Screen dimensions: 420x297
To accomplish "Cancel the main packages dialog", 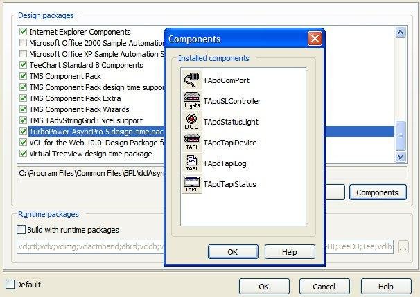I will point(324,287).
